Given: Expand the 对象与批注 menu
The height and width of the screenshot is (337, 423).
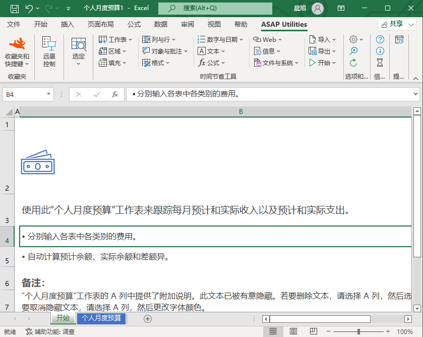Looking at the screenshot, I should pos(165,51).
